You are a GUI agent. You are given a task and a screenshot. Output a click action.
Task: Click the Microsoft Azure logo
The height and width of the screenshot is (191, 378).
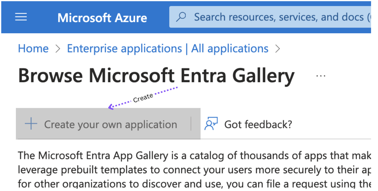[102, 17]
